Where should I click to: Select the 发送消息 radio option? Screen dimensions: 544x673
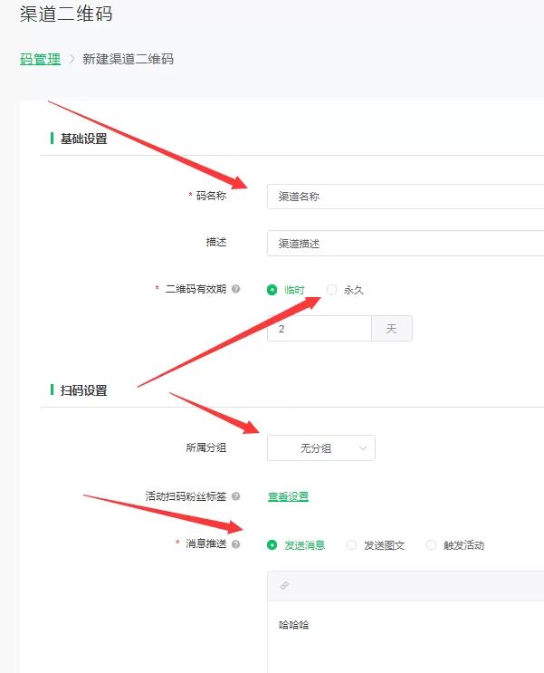272,545
